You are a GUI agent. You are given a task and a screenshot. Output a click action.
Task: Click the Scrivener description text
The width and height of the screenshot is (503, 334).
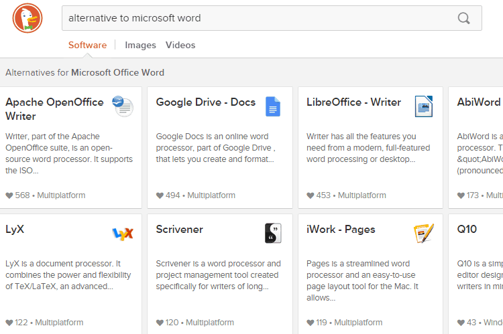pyautogui.click(x=219, y=274)
